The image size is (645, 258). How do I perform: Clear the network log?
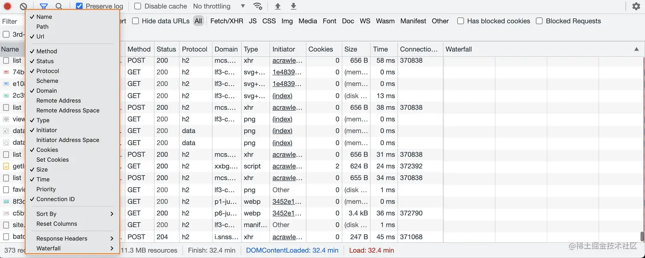23,6
